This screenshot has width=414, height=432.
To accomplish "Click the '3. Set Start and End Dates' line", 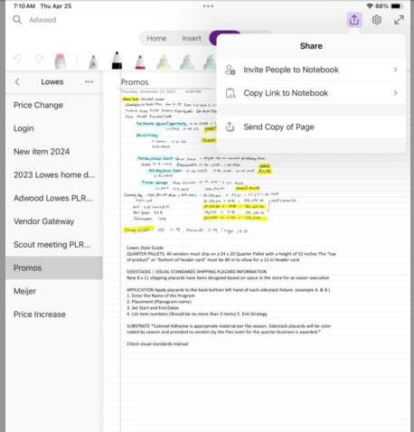I will 153,308.
